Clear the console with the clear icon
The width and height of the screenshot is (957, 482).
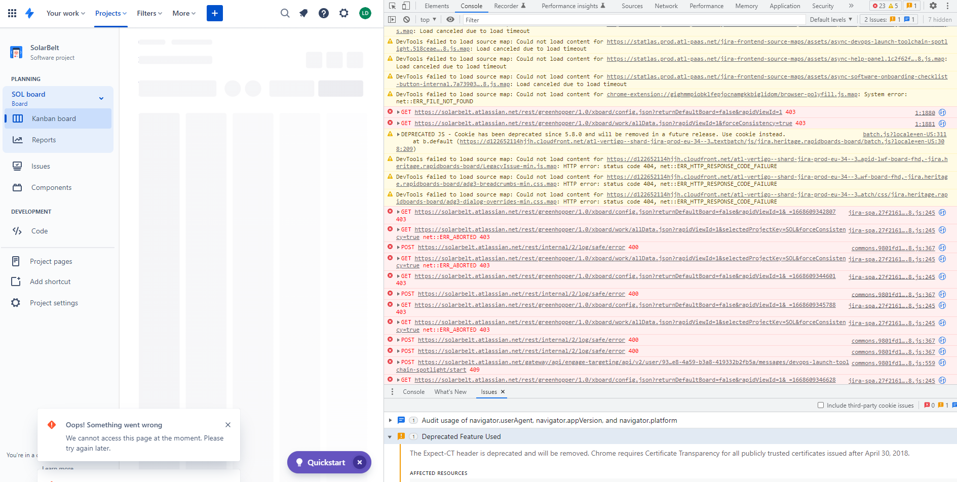(406, 20)
